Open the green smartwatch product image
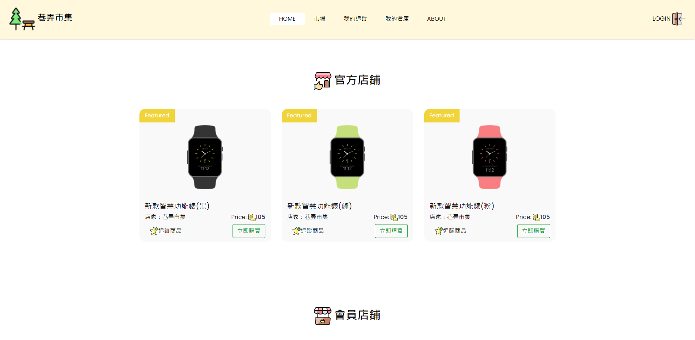This screenshot has width=695, height=340. [347, 157]
